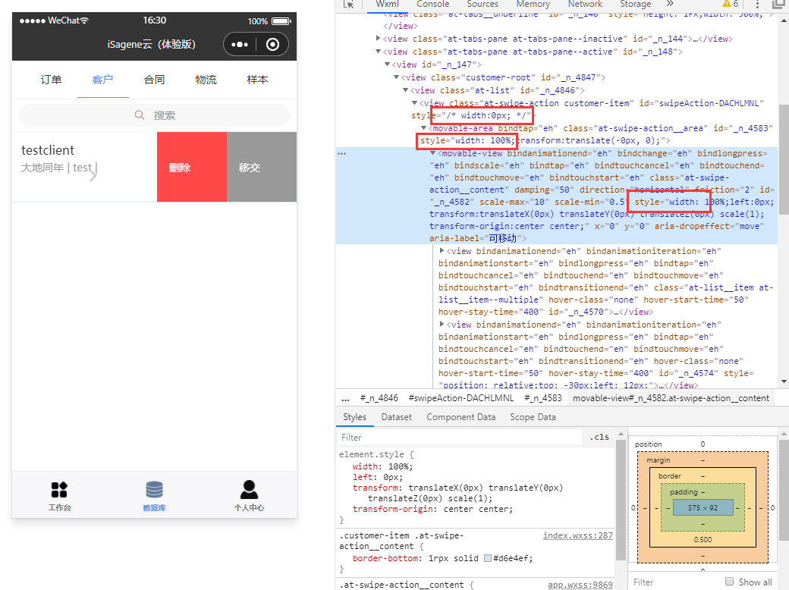Click the testclient customer name
Viewport: 789px width, 590px height.
48,150
